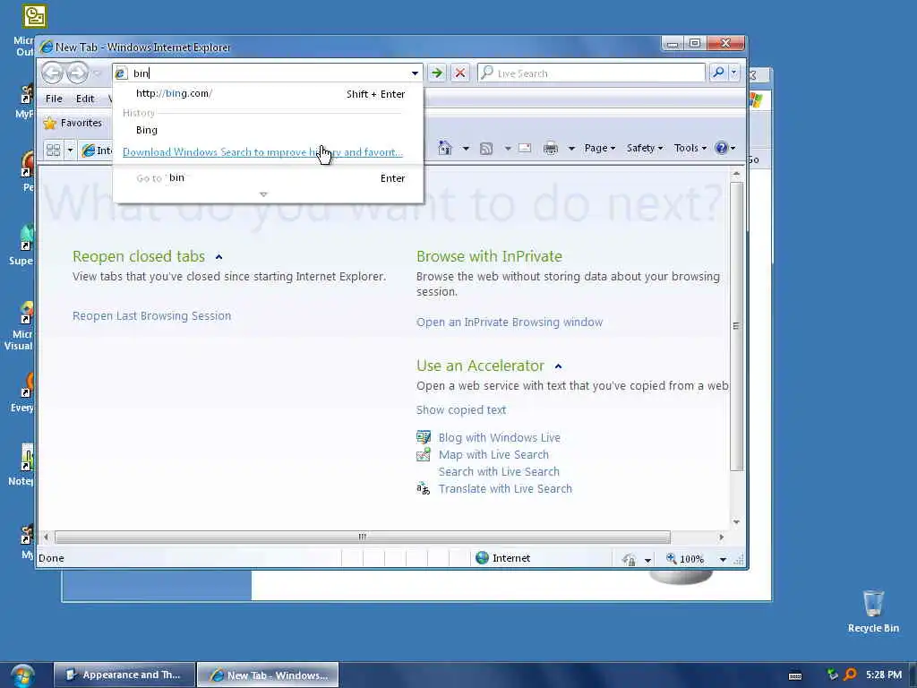This screenshot has height=688, width=917.
Task: Click the horizontal scrollbar thumb
Action: (x=363, y=537)
